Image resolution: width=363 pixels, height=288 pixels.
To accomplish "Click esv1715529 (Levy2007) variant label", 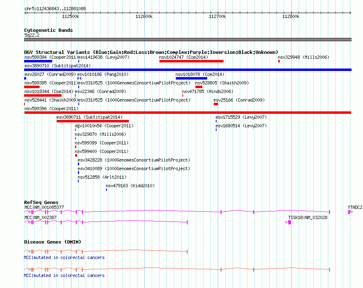I will (241, 117).
